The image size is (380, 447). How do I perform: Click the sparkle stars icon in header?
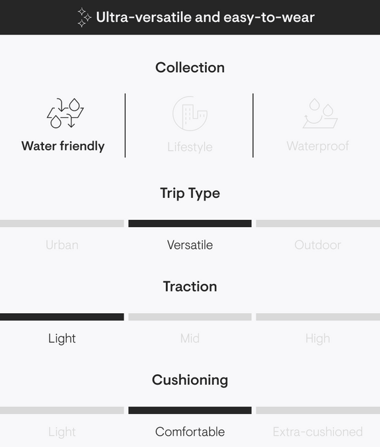pos(84,18)
